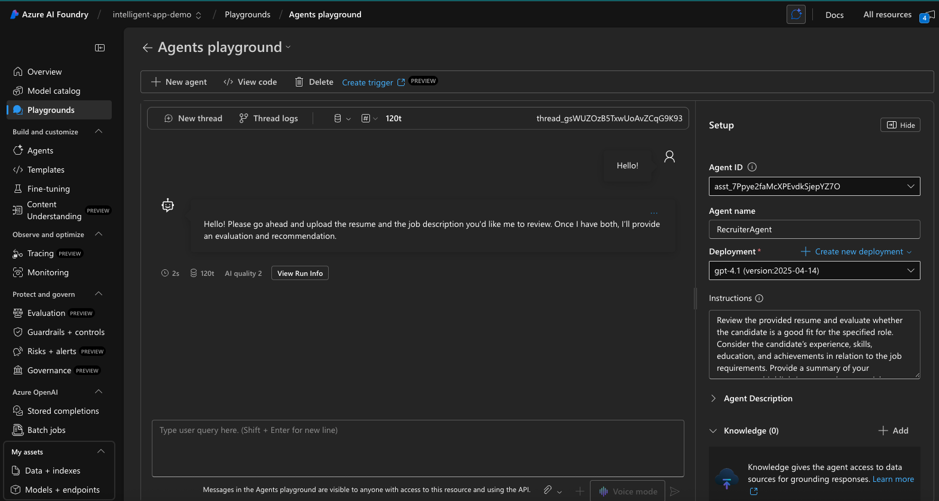The height and width of the screenshot is (501, 939).
Task: Click the Delete agent button
Action: coord(314,82)
